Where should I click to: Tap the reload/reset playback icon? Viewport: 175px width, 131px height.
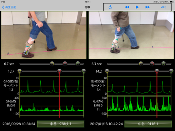click(110, 7)
